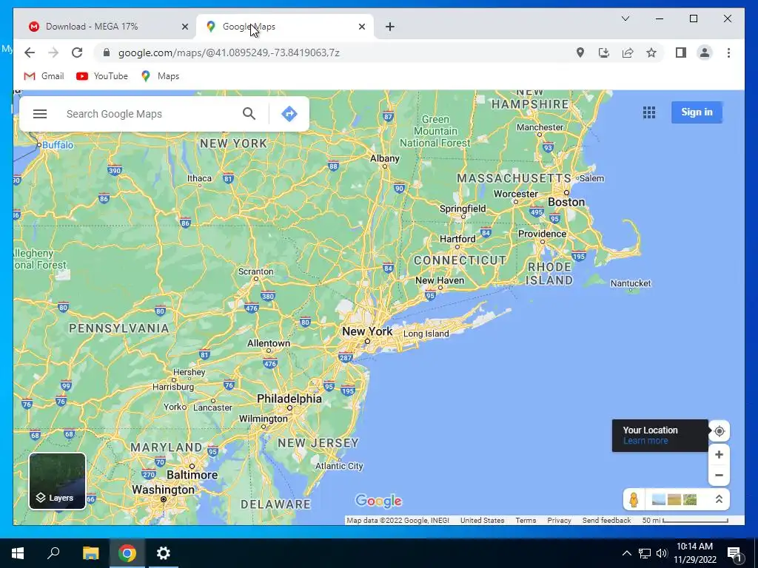758x568 pixels.
Task: Open Settings gear in the taskbar
Action: pyautogui.click(x=164, y=553)
